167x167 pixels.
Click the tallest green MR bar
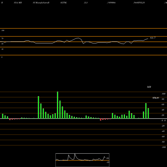point(57,105)
